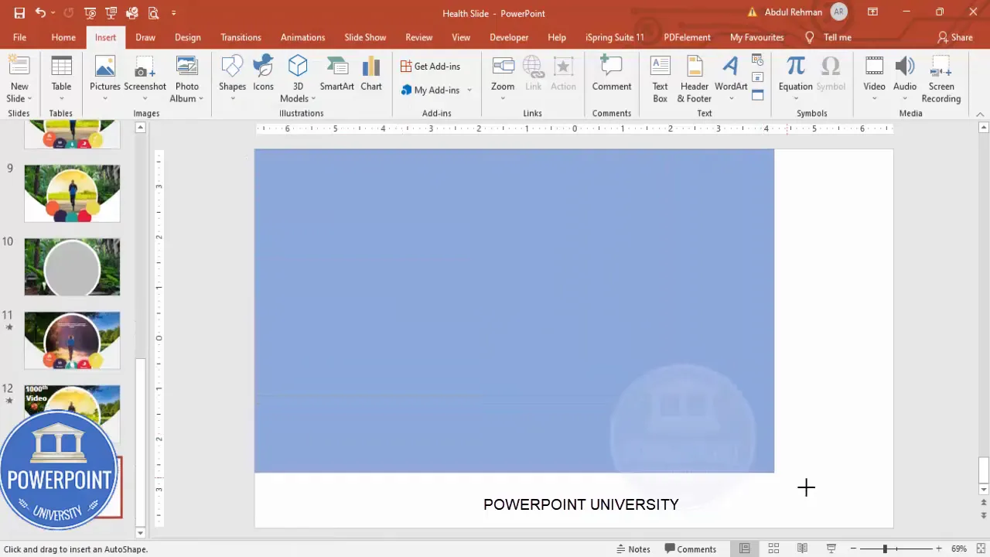Open Ribbon Display Options

coord(872,12)
